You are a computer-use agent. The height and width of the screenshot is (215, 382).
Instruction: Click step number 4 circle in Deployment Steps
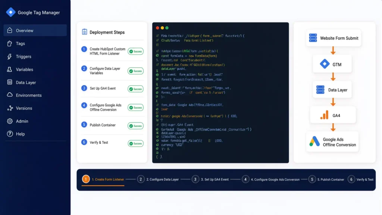[84, 105]
